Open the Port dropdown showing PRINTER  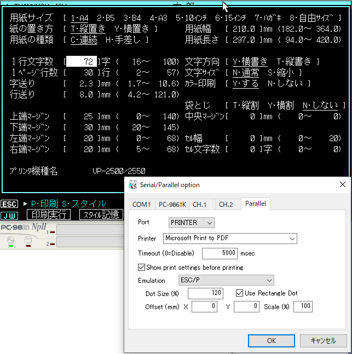(191, 223)
